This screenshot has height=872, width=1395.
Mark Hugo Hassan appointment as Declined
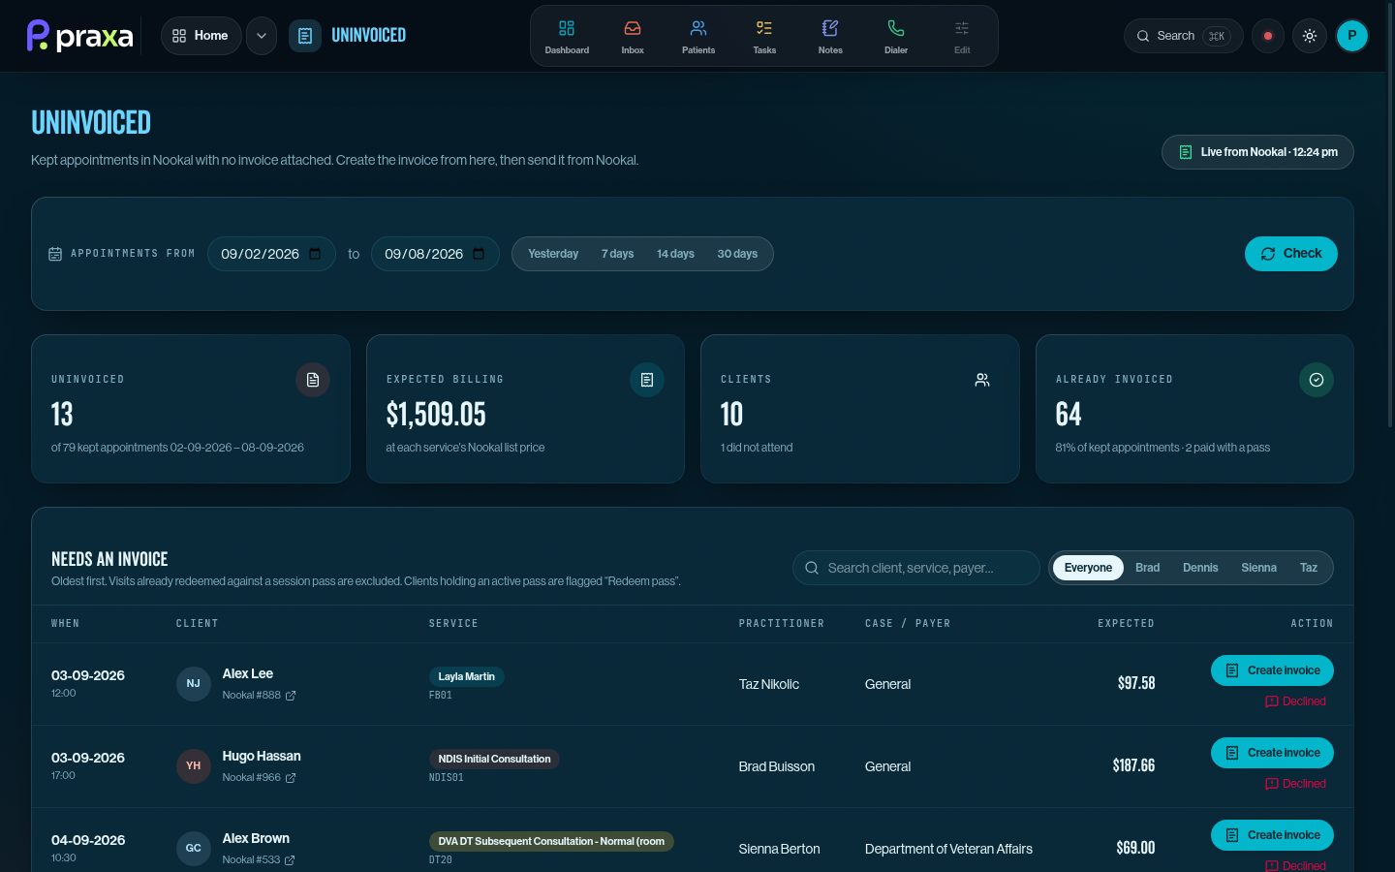[1295, 784]
